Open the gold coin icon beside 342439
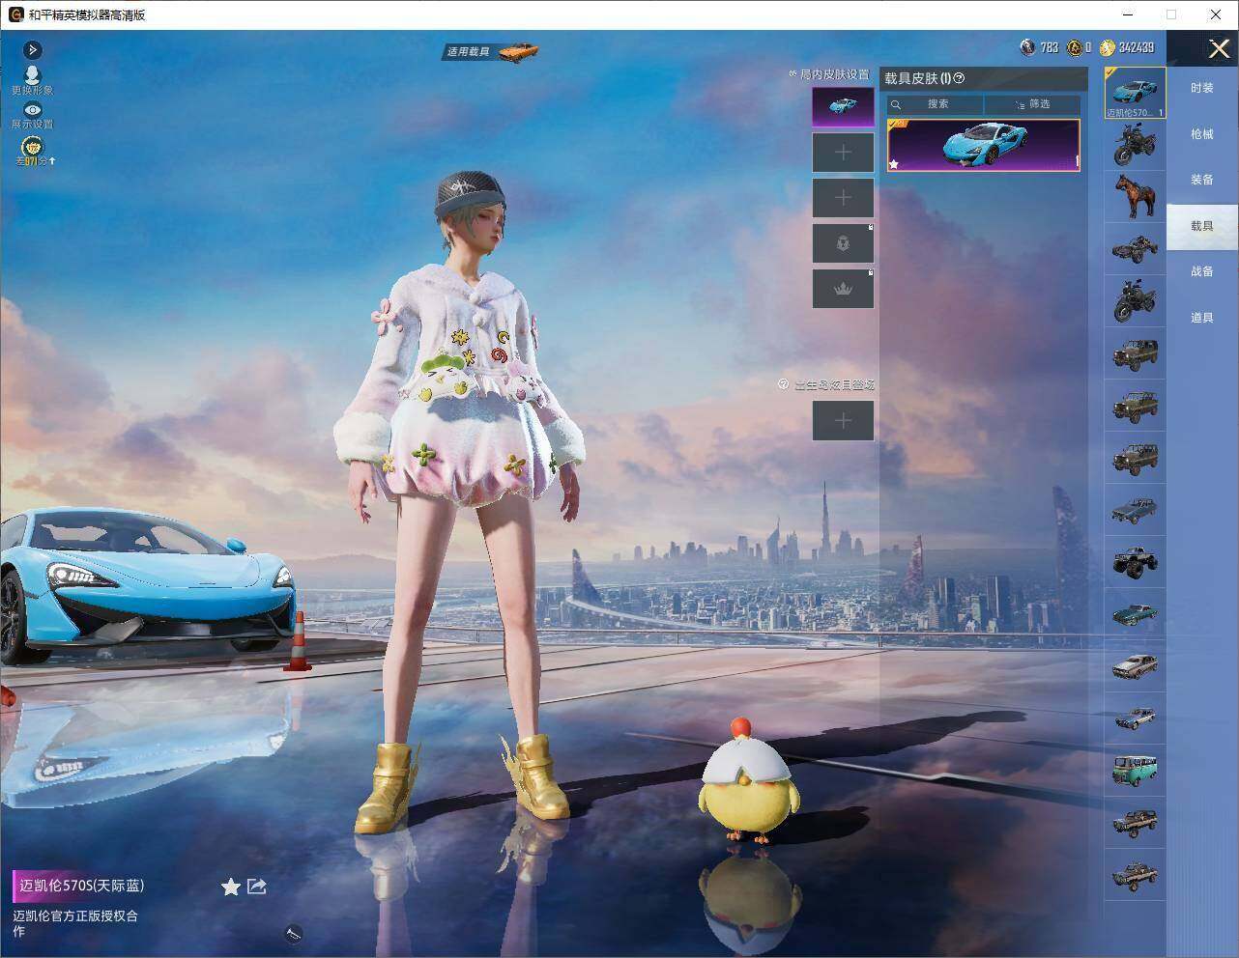 coord(1107,46)
